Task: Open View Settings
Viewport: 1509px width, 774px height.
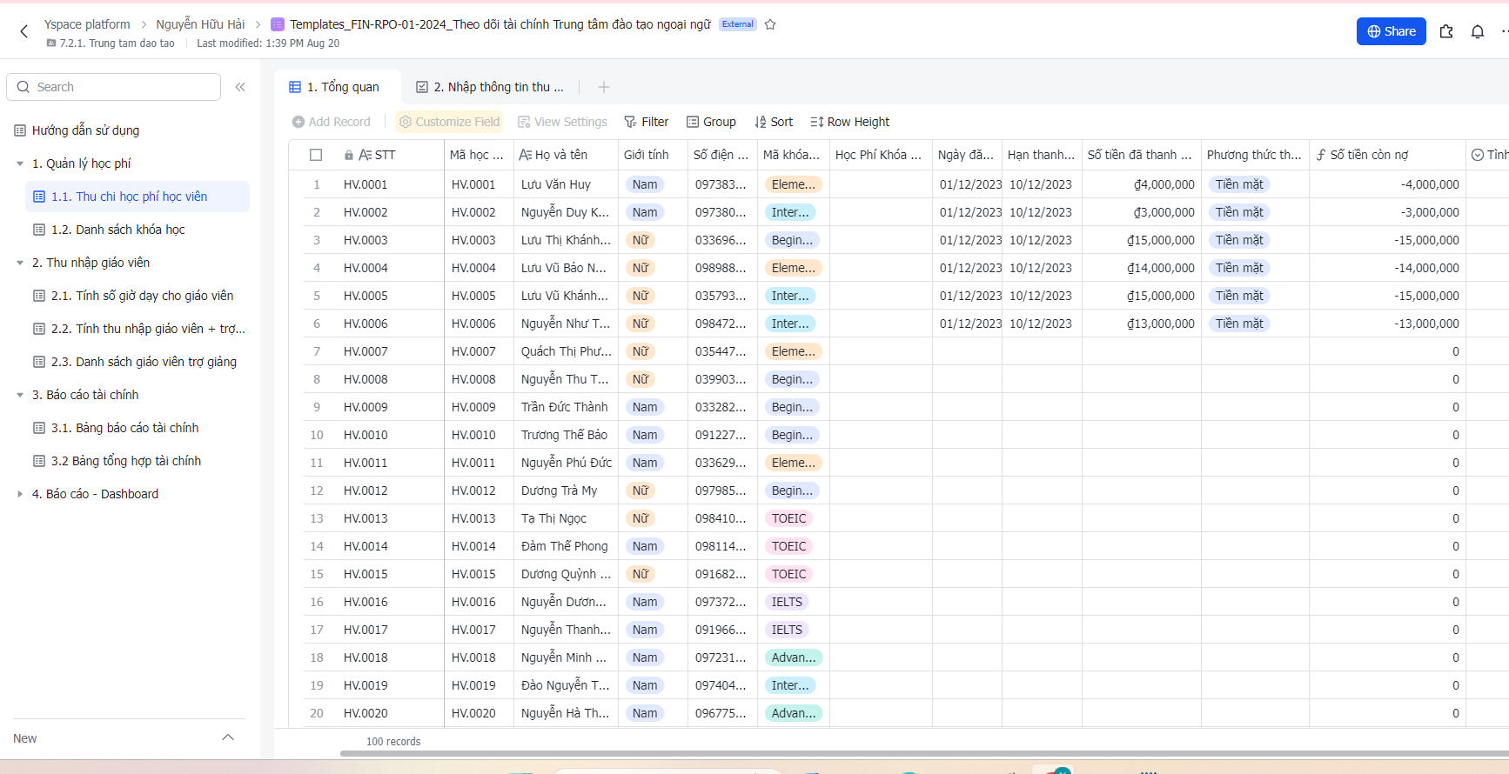Action: [x=562, y=122]
